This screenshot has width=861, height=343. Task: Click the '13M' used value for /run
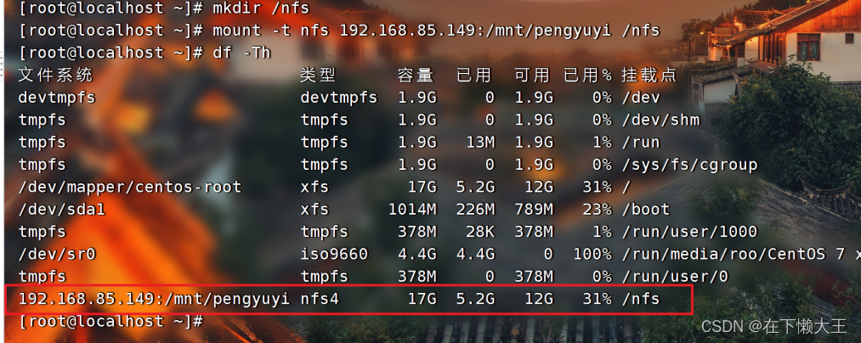pos(480,143)
